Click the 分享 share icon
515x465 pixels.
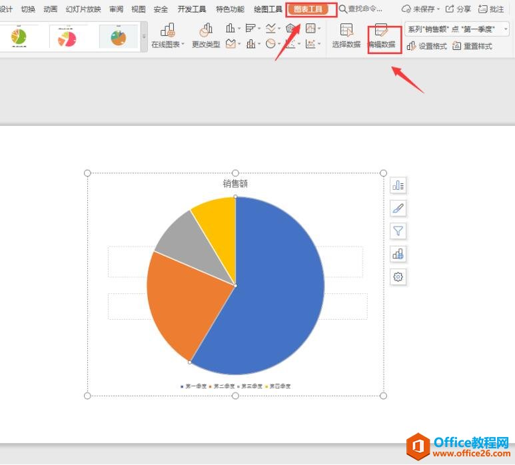[457, 9]
